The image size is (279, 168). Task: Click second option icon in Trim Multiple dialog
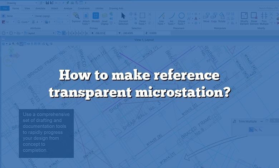(x=256, y=130)
